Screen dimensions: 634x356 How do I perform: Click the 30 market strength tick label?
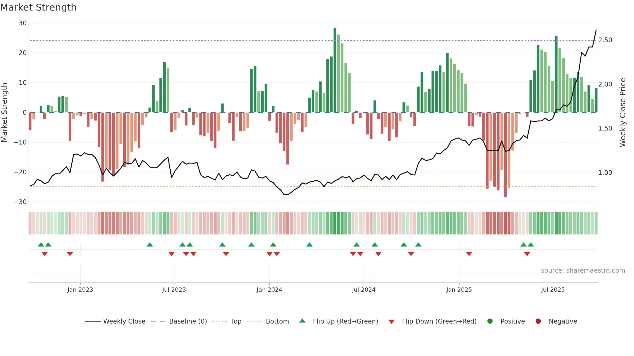pyautogui.click(x=23, y=23)
